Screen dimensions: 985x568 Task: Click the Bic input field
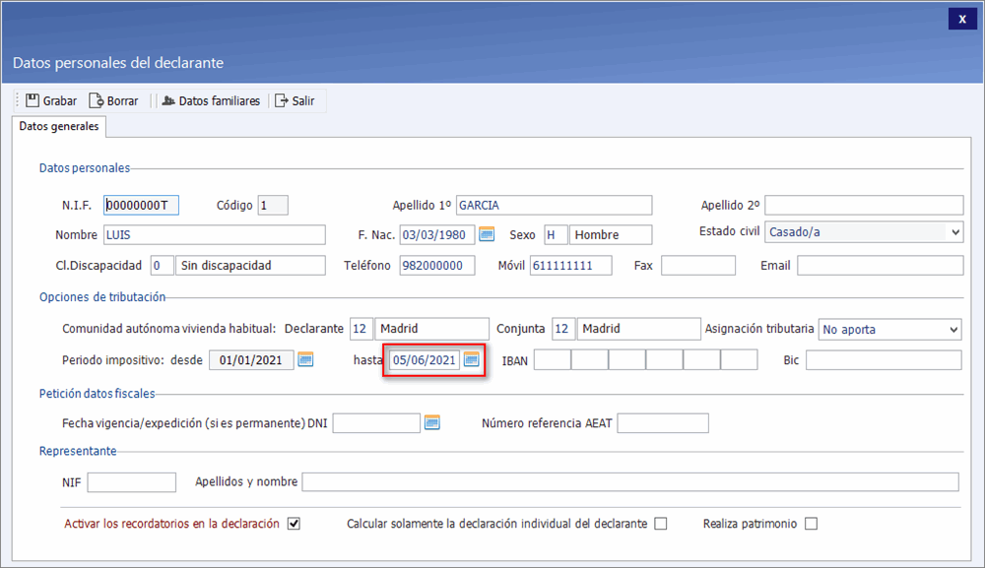(x=883, y=360)
